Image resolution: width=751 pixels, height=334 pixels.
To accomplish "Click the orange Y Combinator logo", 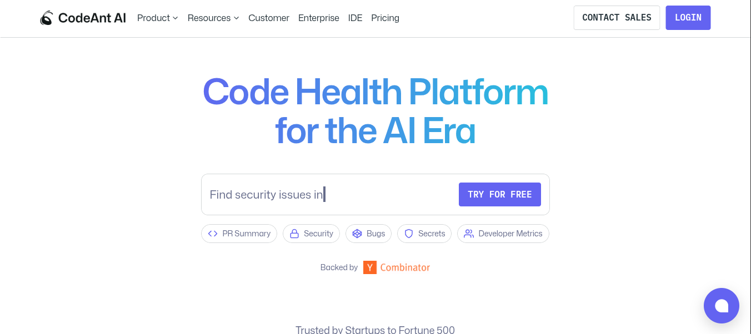I will pos(370,267).
